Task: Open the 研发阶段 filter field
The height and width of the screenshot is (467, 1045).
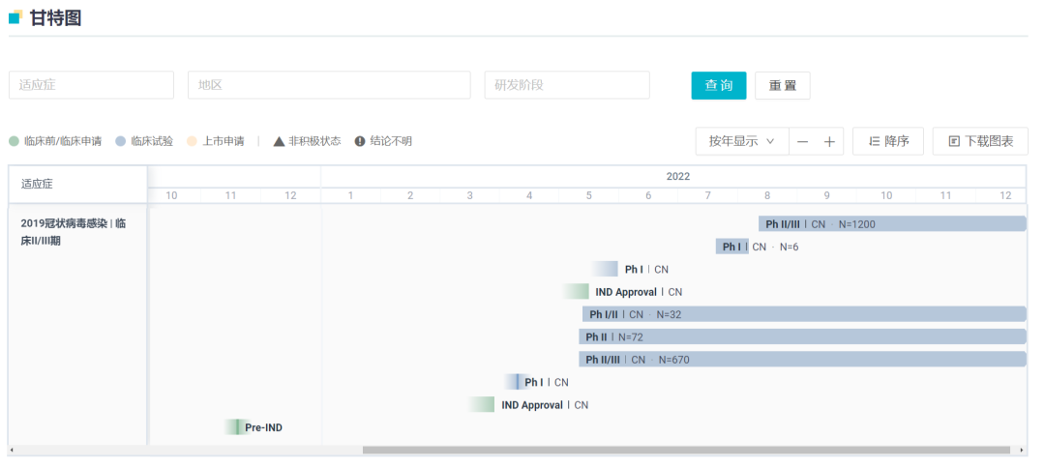Action: pyautogui.click(x=566, y=85)
